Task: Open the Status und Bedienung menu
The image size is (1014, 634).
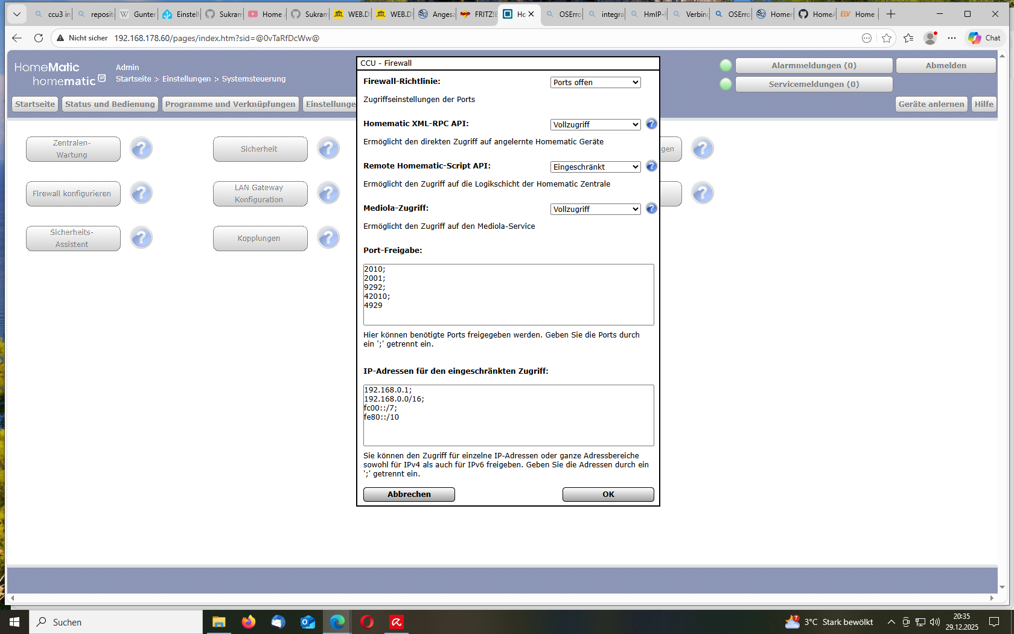Action: click(x=110, y=104)
